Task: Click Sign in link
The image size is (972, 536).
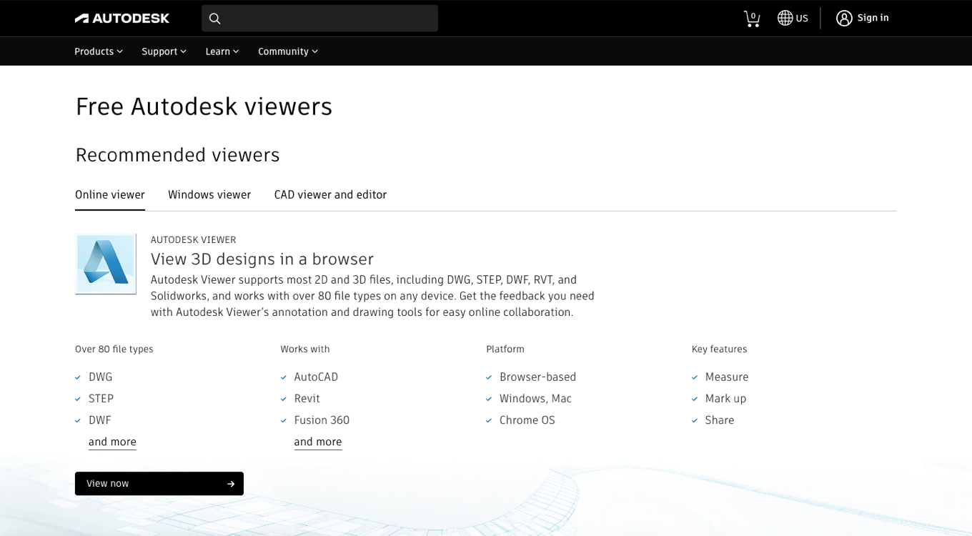Action: tap(873, 18)
